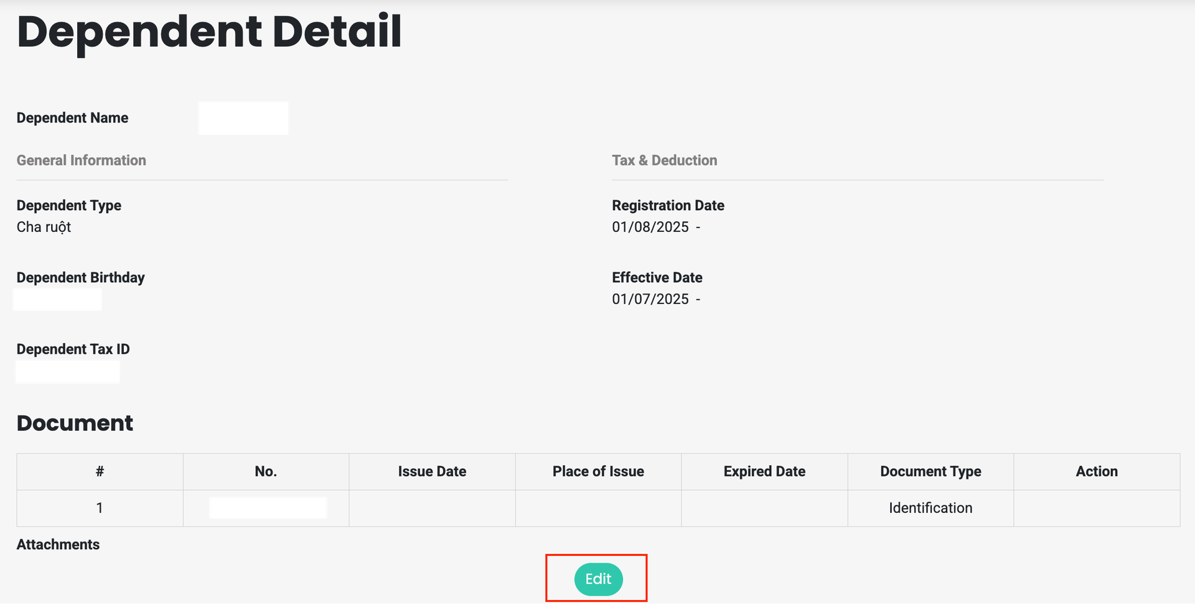Click the Dependent Type value Cha ruột
Image resolution: width=1195 pixels, height=605 pixels.
[x=44, y=227]
